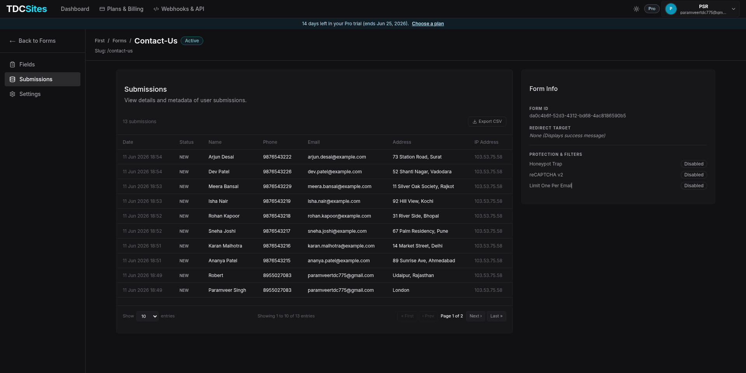Image resolution: width=746 pixels, height=373 pixels.
Task: Click address Udaipur, Rajasthan
Action: 413,275
